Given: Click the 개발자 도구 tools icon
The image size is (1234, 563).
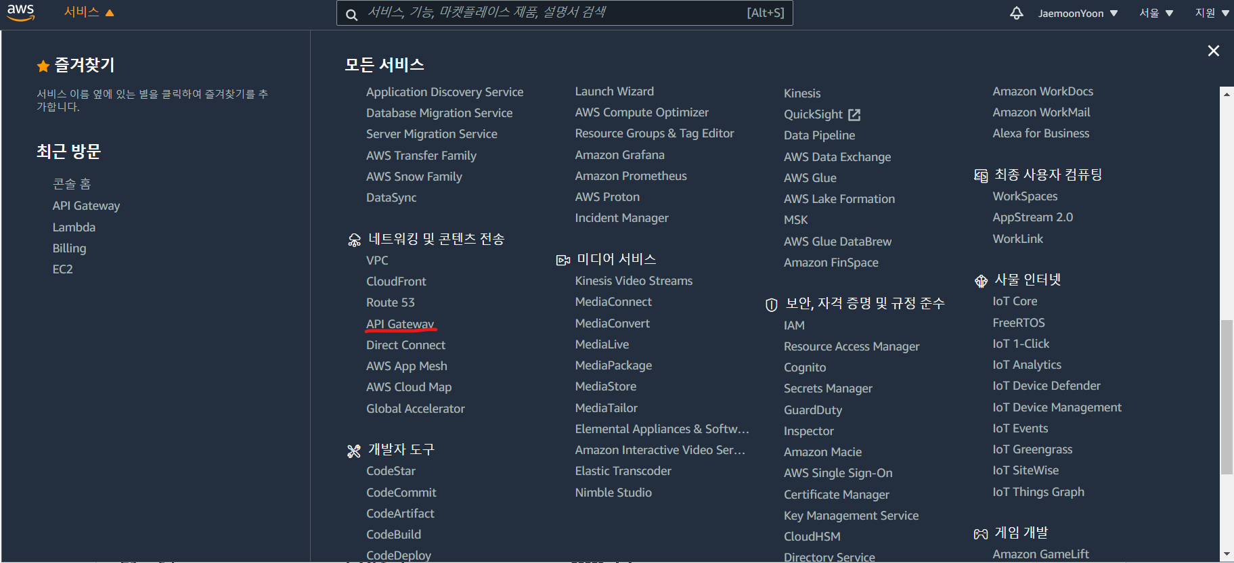Looking at the screenshot, I should click(x=353, y=451).
